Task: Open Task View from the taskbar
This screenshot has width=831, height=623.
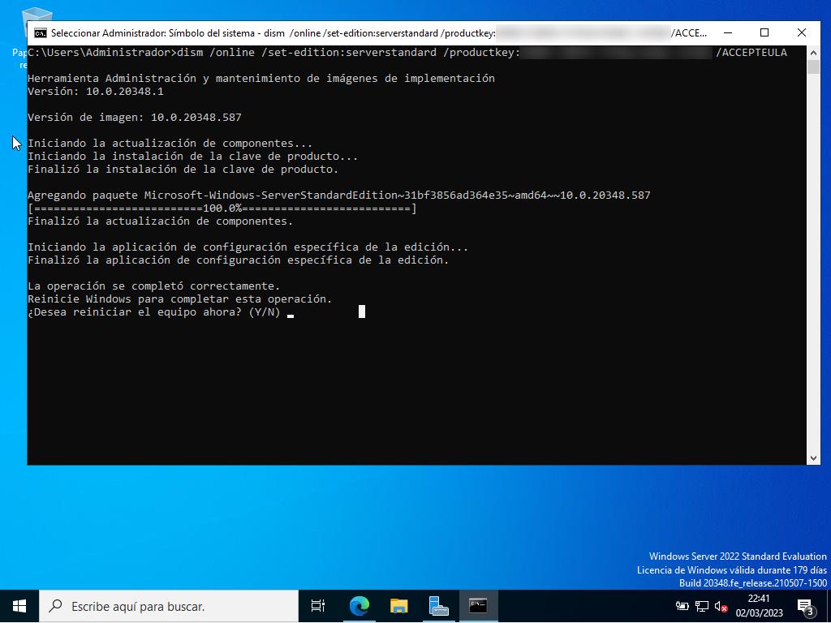Action: click(318, 606)
